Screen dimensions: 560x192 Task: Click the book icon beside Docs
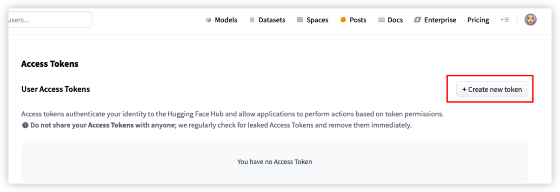(381, 20)
